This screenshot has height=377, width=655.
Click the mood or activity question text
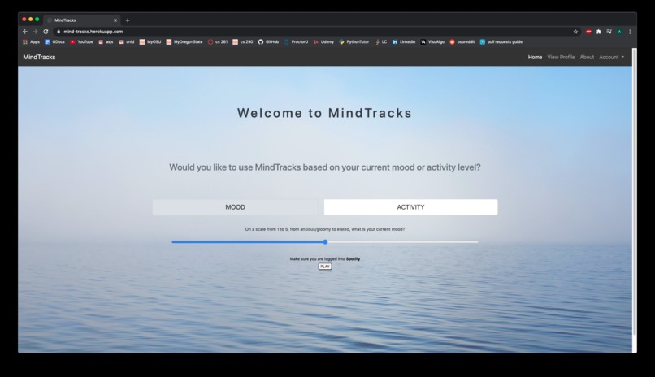click(x=324, y=167)
